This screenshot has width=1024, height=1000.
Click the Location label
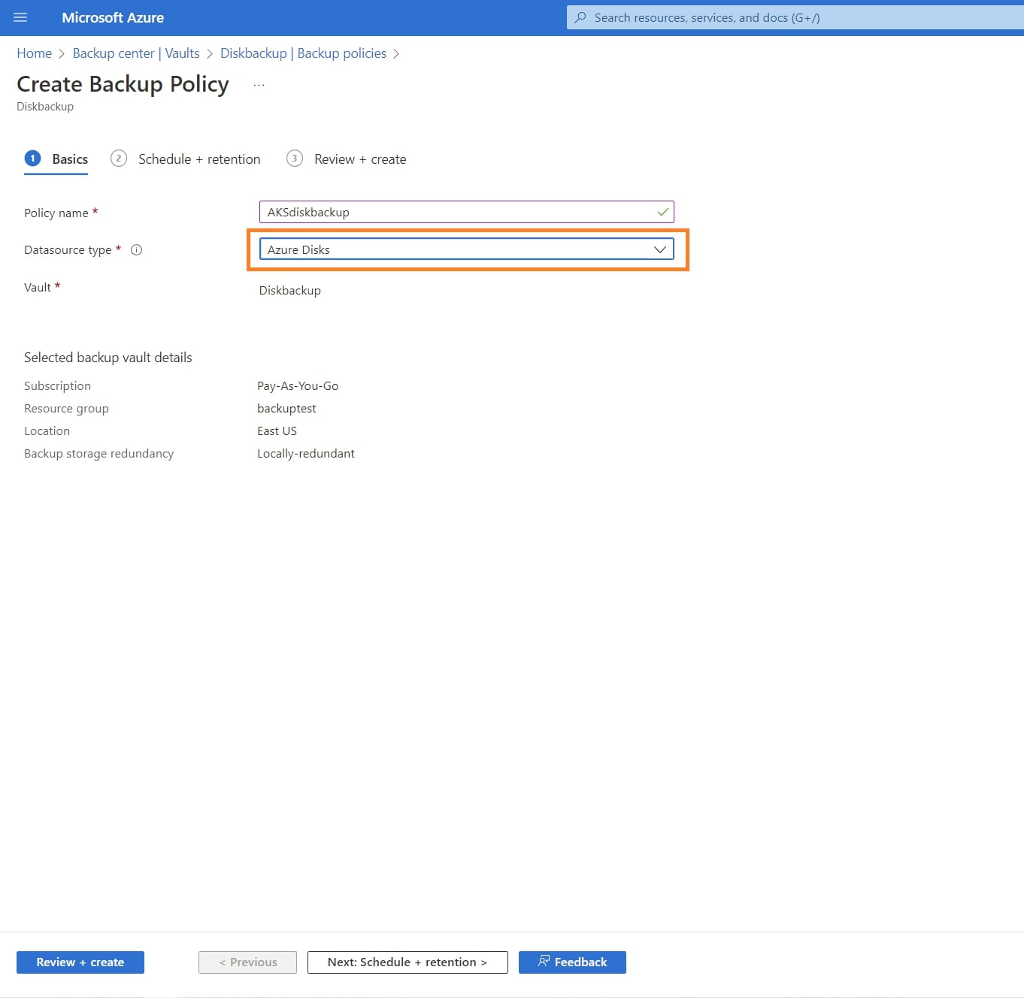coord(47,431)
